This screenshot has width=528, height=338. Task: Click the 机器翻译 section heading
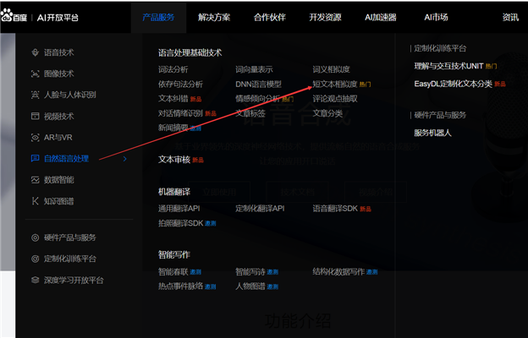coord(174,192)
